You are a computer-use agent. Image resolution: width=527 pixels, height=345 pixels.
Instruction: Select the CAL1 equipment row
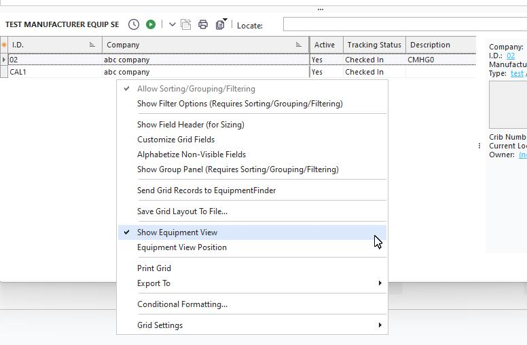pyautogui.click(x=54, y=72)
